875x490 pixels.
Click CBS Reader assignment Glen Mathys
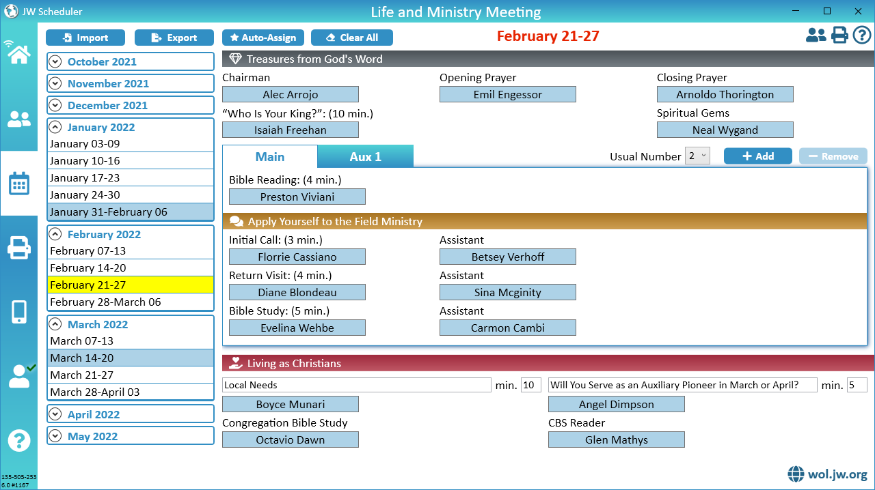[x=617, y=440]
